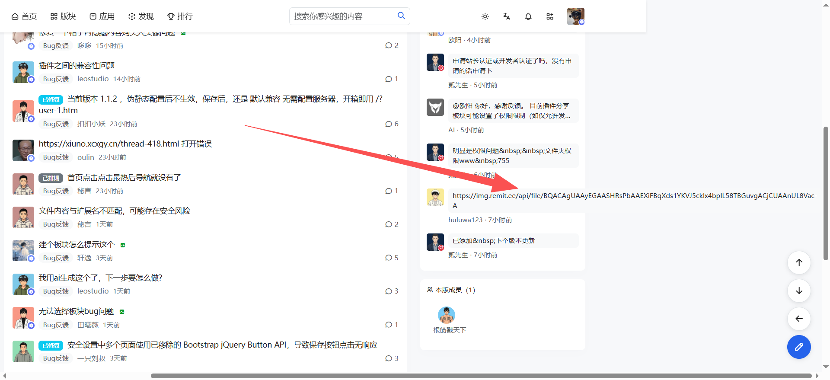Open the 首页 home nav item
The image size is (830, 380).
pyautogui.click(x=24, y=16)
